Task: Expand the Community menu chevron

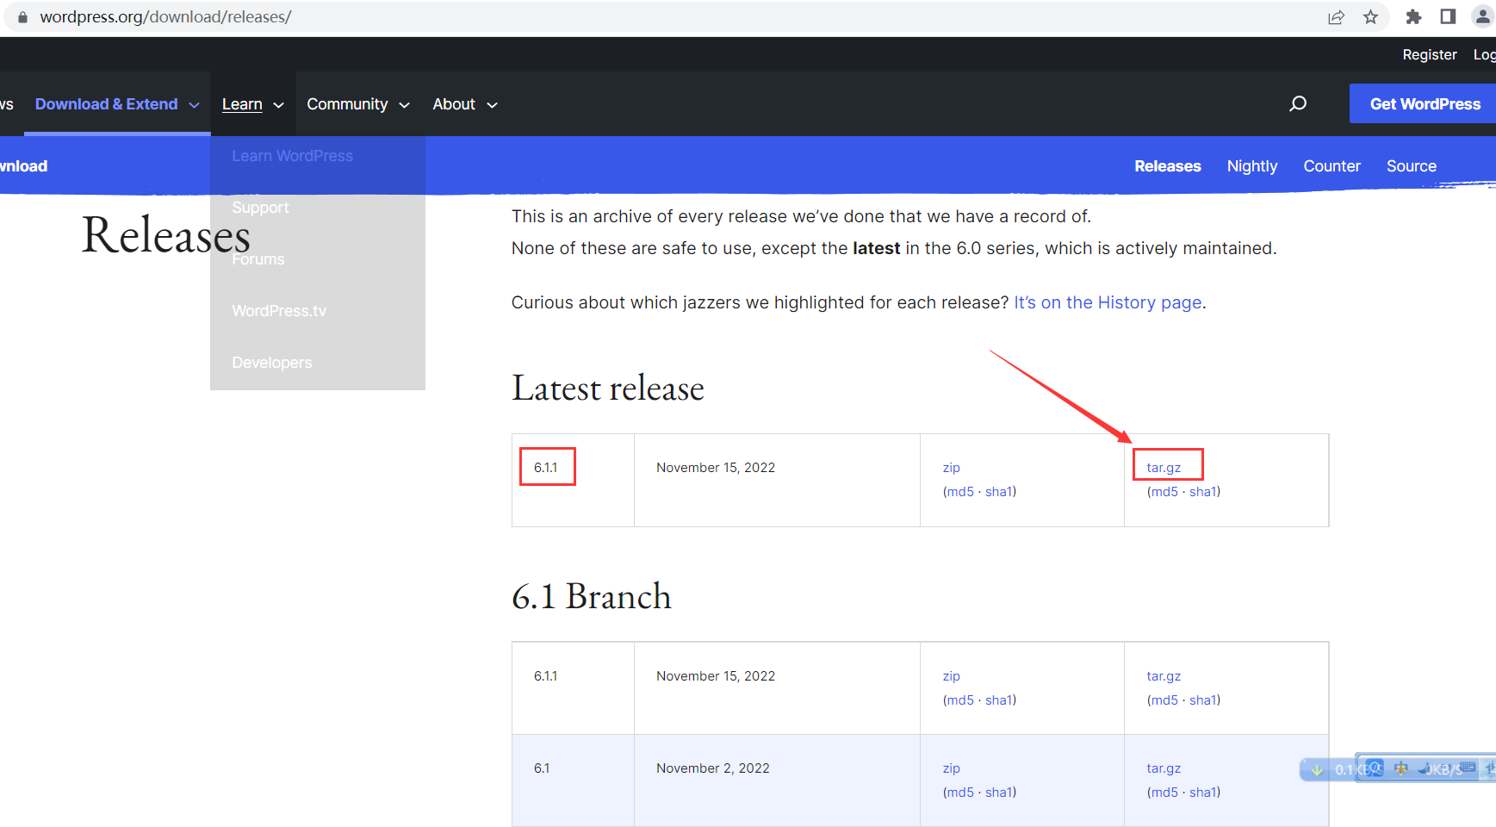Action: pyautogui.click(x=404, y=105)
